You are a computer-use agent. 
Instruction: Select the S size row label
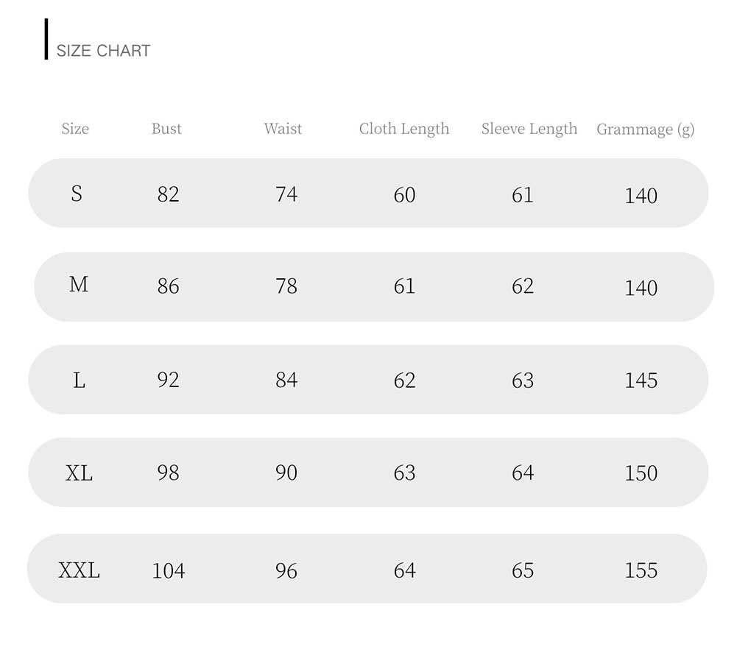click(x=77, y=194)
